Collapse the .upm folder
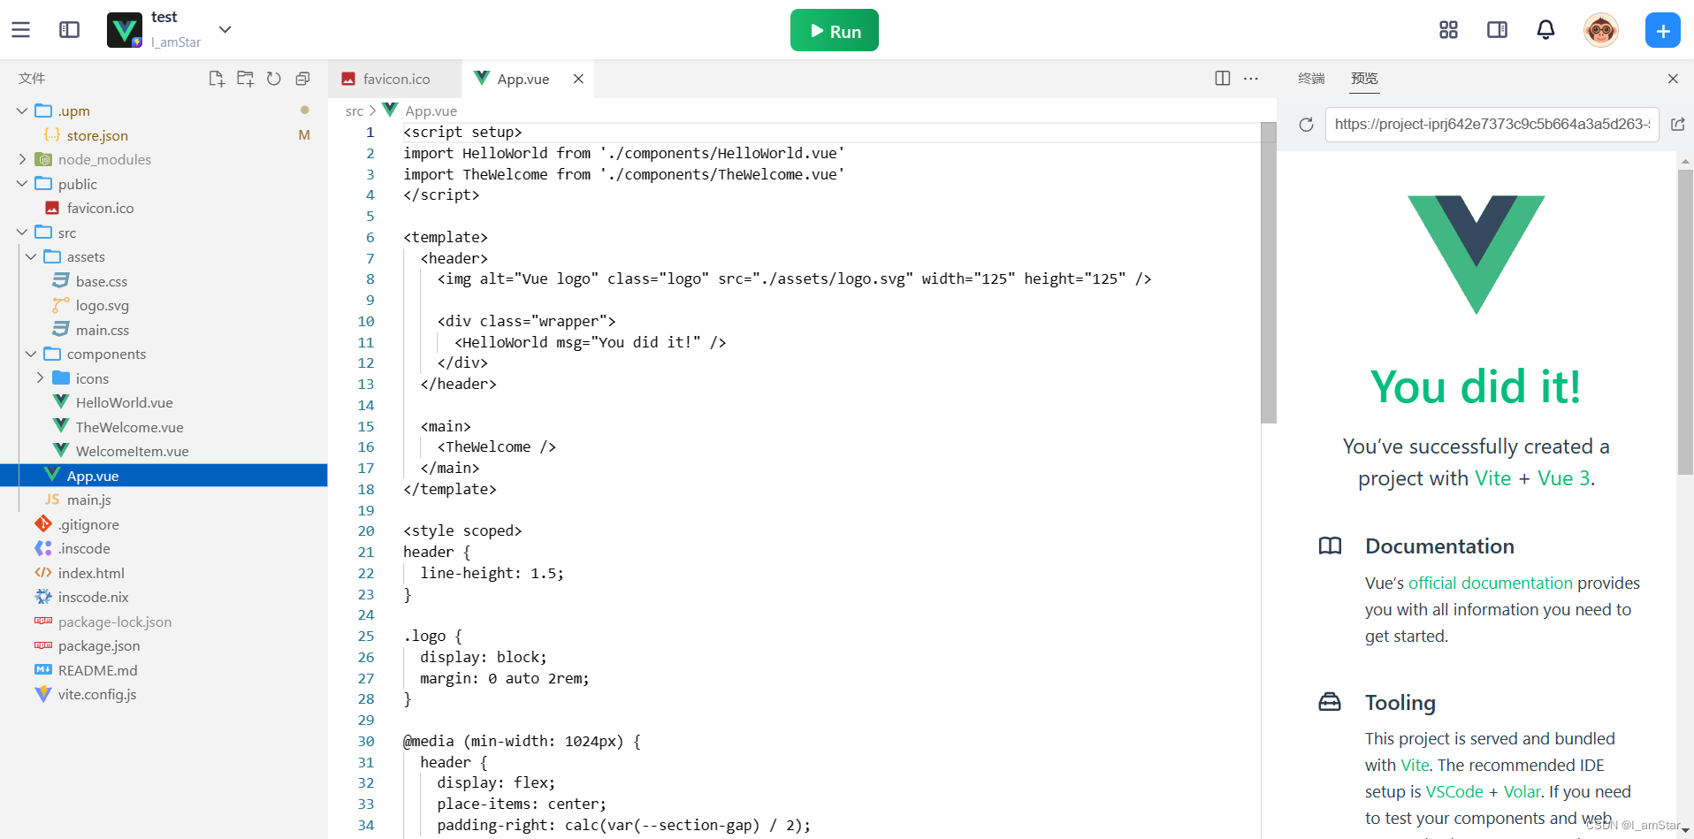 pos(22,111)
